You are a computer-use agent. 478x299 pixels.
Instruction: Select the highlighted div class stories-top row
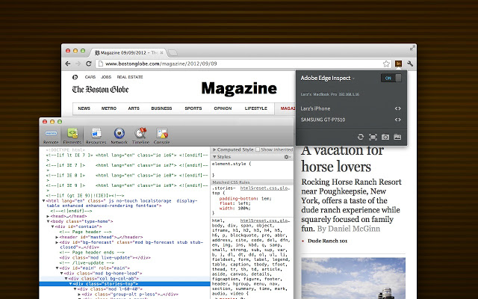125,284
